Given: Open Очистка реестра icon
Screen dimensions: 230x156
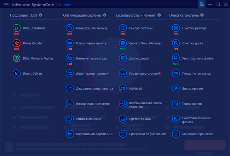Looking at the screenshot, I should [x=176, y=28].
